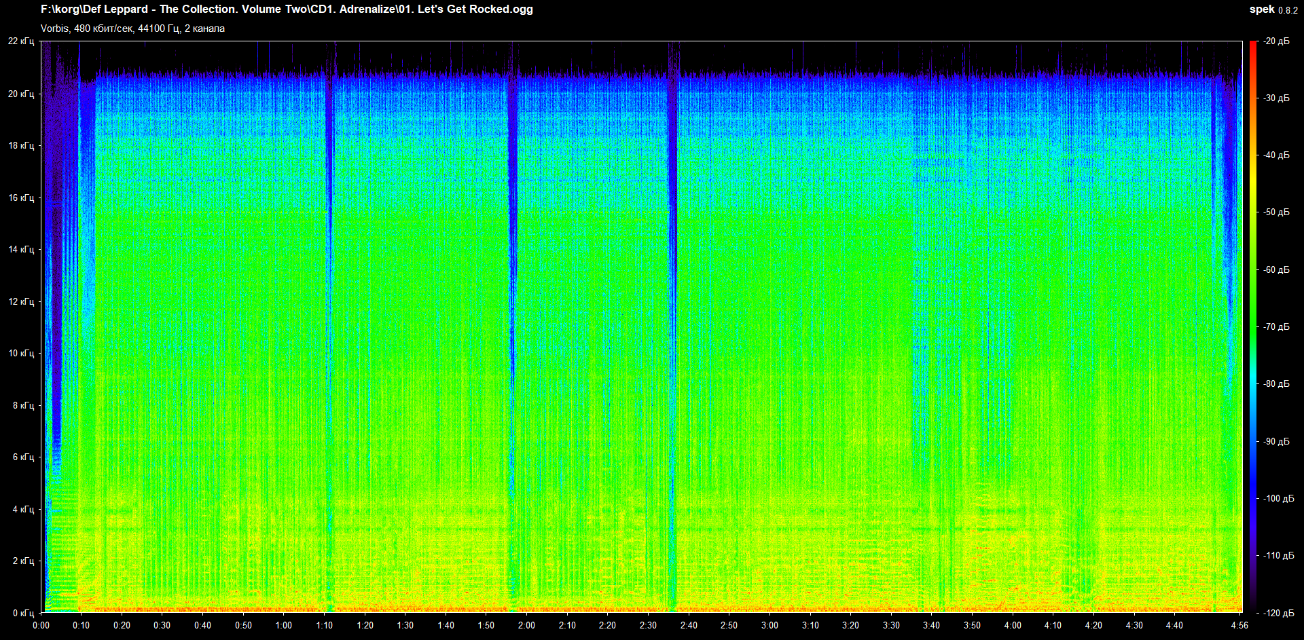Image resolution: width=1304 pixels, height=640 pixels.
Task: Click the -50 дБ scale label
Action: (1276, 212)
